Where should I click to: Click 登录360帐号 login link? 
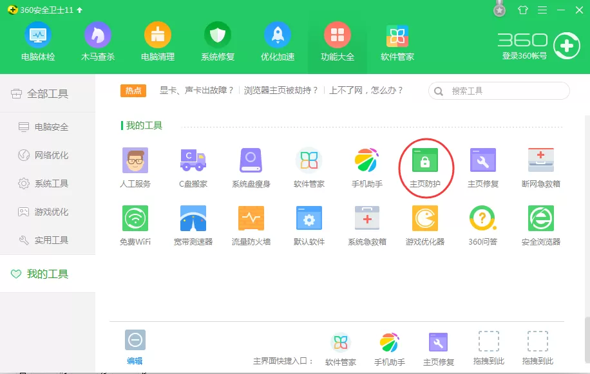coord(524,56)
